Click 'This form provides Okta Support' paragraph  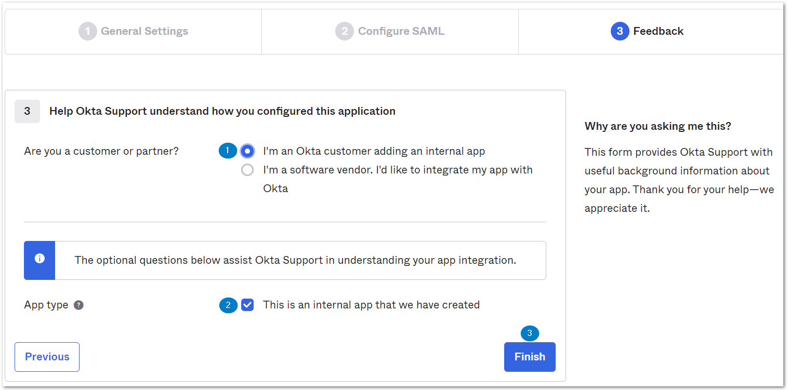click(x=679, y=180)
